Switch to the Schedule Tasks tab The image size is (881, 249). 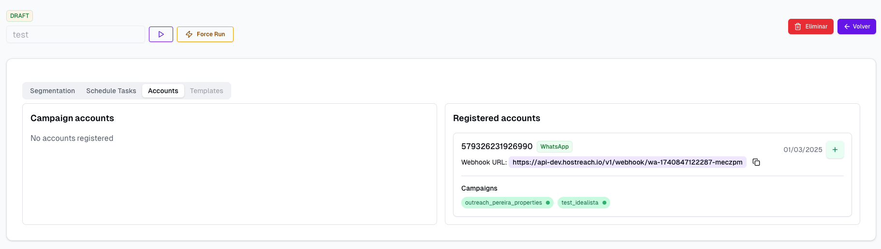[x=111, y=91]
